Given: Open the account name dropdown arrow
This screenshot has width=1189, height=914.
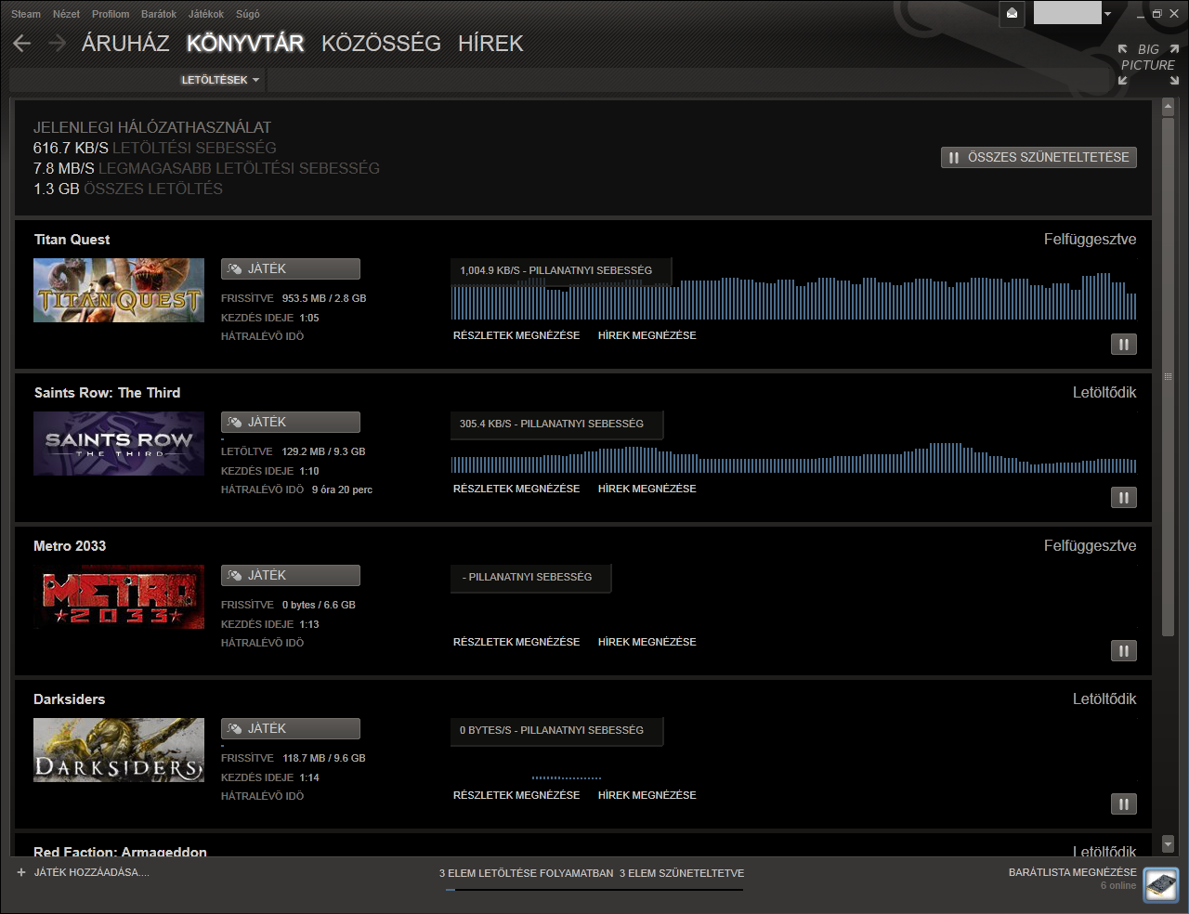Looking at the screenshot, I should 1107,14.
